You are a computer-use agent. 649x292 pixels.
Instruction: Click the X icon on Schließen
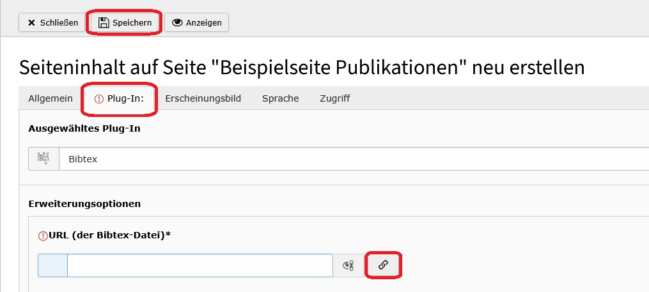pos(31,23)
